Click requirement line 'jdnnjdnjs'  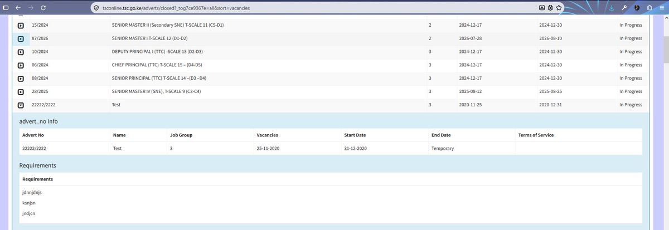point(32,192)
